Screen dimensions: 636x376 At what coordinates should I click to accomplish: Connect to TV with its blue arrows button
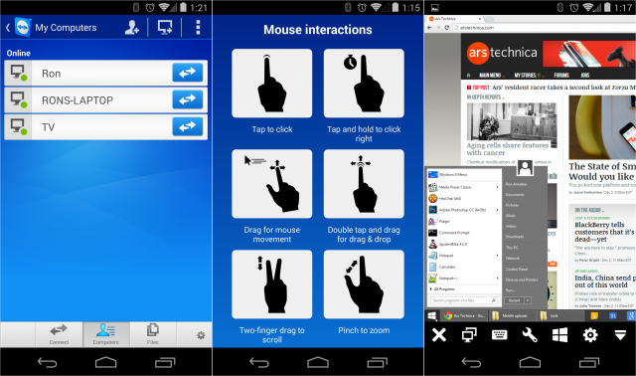tap(188, 126)
